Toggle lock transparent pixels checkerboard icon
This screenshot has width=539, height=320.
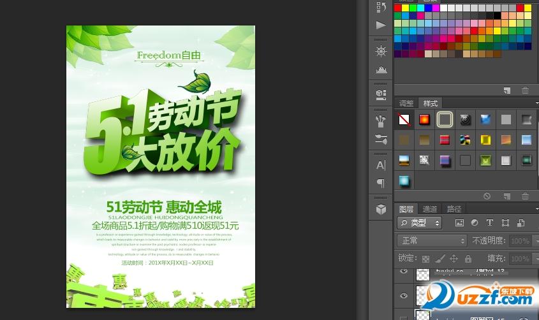[425, 259]
